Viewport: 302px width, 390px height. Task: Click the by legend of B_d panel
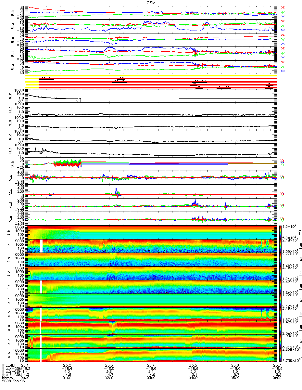(283, 53)
